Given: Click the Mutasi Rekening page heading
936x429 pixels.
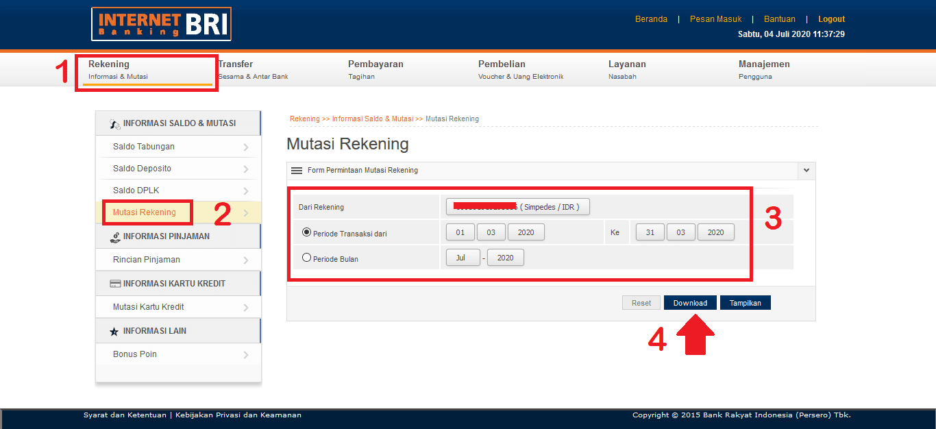Looking at the screenshot, I should coord(347,144).
